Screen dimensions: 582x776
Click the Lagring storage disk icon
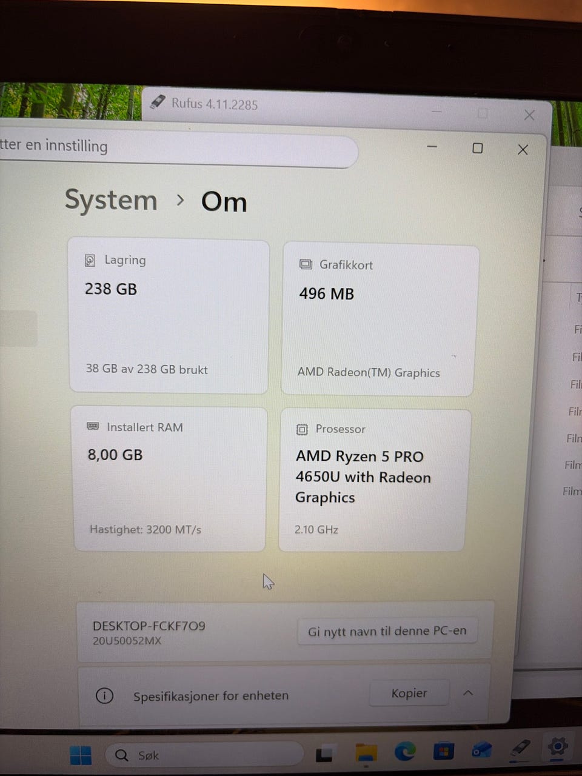pos(90,261)
